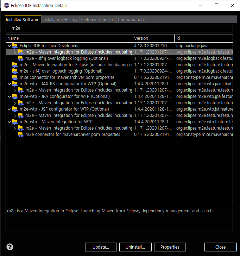The height and width of the screenshot is (256, 240).
Task: Close the Installation Details dialog with Close button
Action: click(220, 247)
